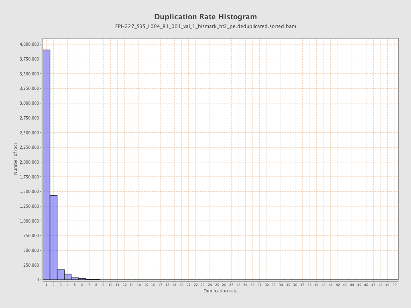Click the 3,500,000 y-axis tick label
The image size is (411, 308).
point(29,74)
